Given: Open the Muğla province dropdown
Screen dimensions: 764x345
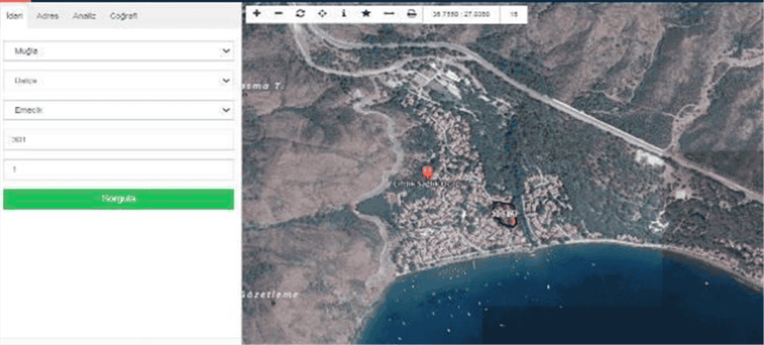Looking at the screenshot, I should [118, 51].
